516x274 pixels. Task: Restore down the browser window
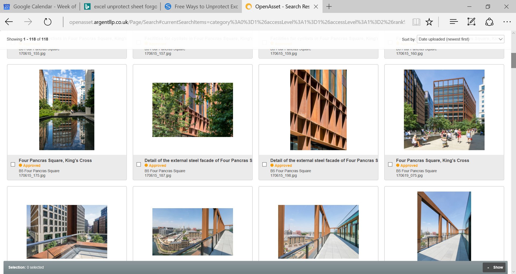[488, 6]
